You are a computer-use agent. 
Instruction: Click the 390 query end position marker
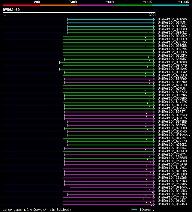point(151,15)
